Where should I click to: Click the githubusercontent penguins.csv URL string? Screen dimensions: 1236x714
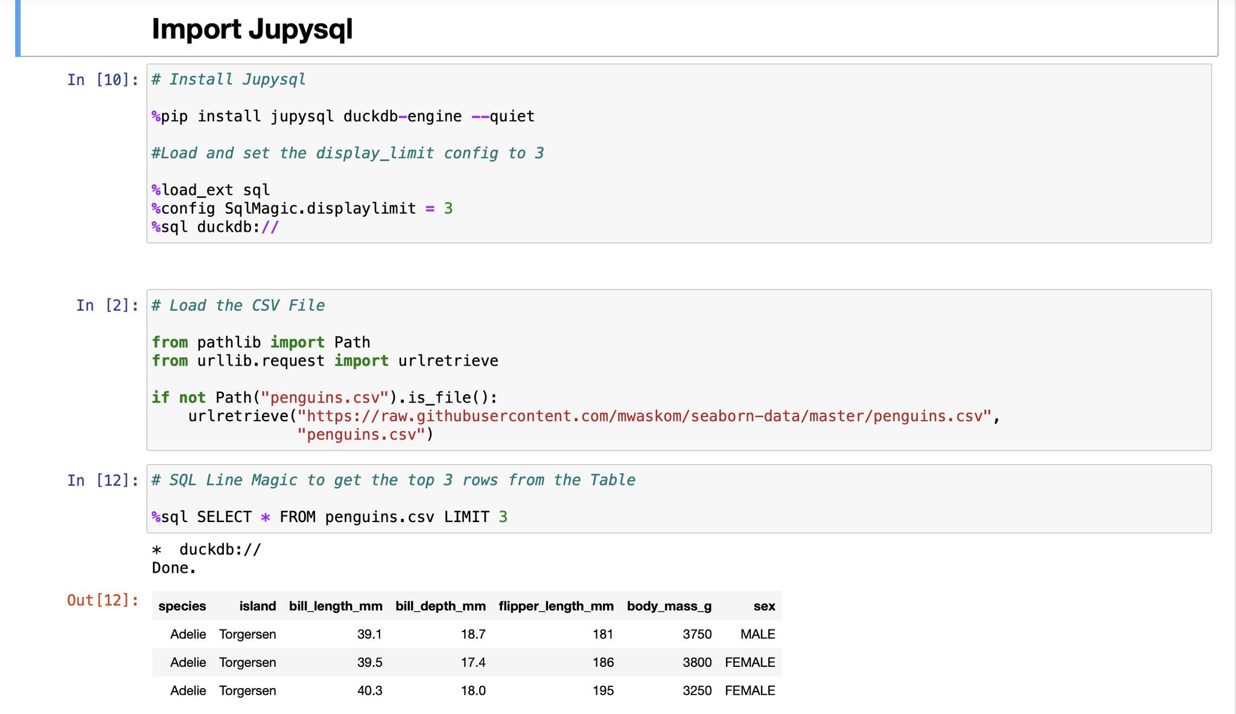tap(645, 416)
